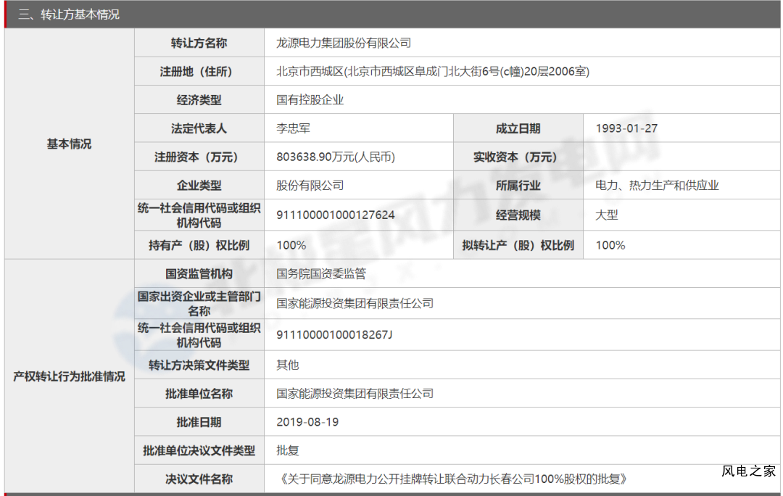Viewport: 783px width, 496px height.
Task: Select the 产权转让行为批准情况 group label
Action: click(69, 376)
